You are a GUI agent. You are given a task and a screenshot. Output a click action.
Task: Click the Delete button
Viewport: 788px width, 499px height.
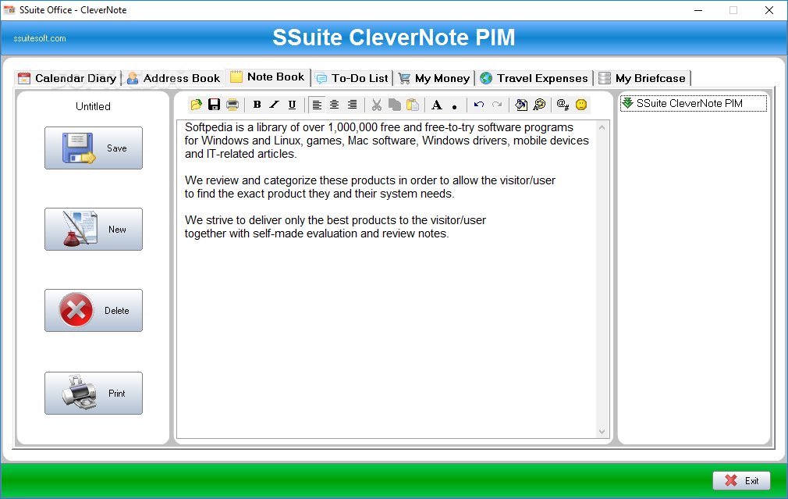click(x=94, y=310)
